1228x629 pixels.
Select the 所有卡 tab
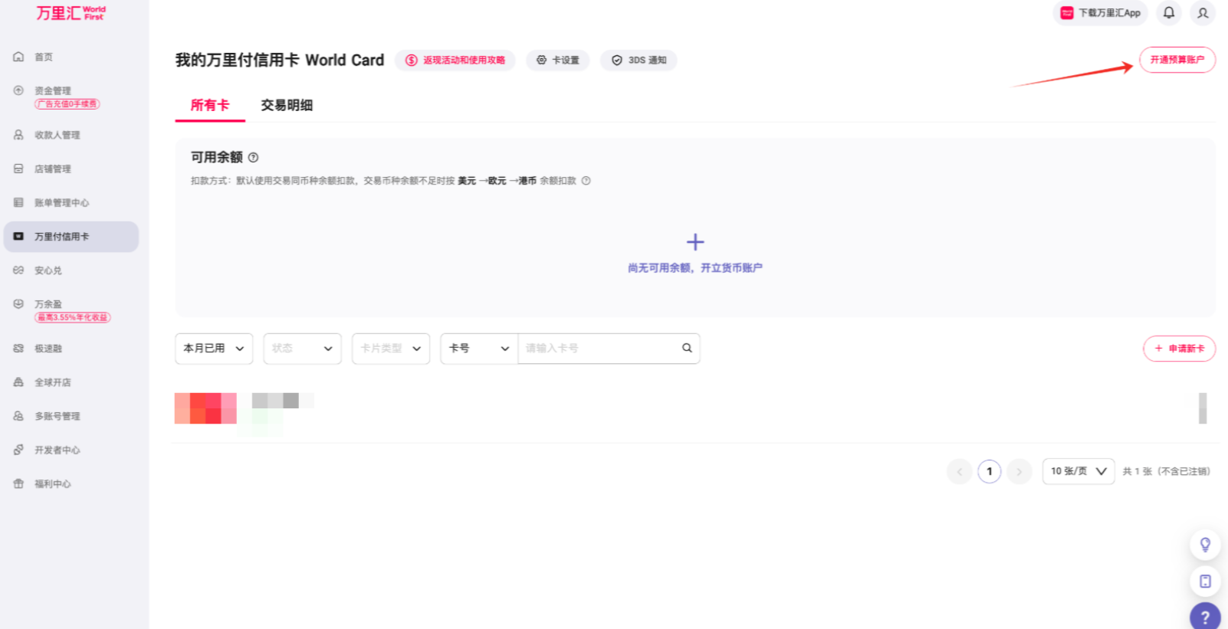click(x=210, y=106)
